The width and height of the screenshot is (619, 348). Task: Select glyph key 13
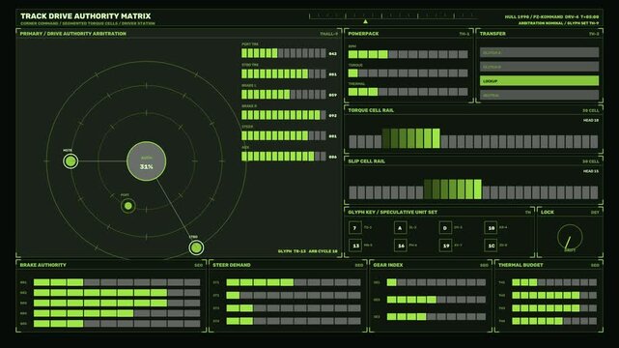[x=355, y=246]
